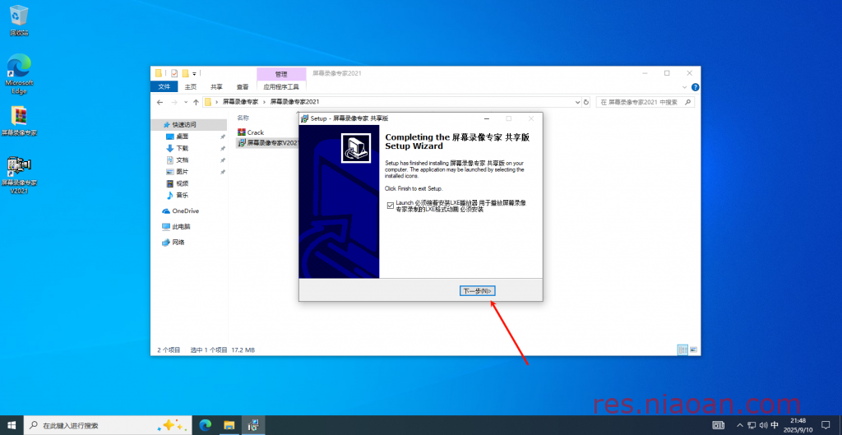Open 桌面 in navigation pane

tap(182, 137)
